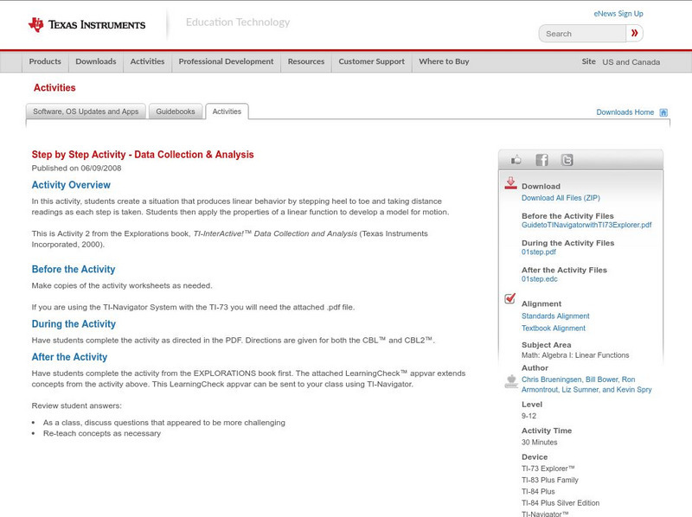This screenshot has height=517, width=692.
Task: Share on Twitter icon
Action: [567, 160]
